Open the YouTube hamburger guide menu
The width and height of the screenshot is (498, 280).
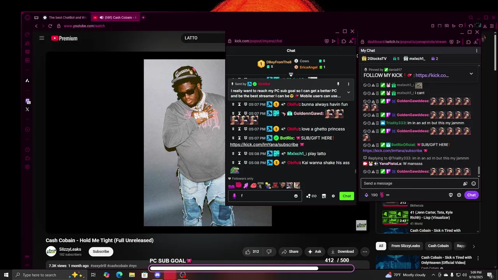coord(42,38)
